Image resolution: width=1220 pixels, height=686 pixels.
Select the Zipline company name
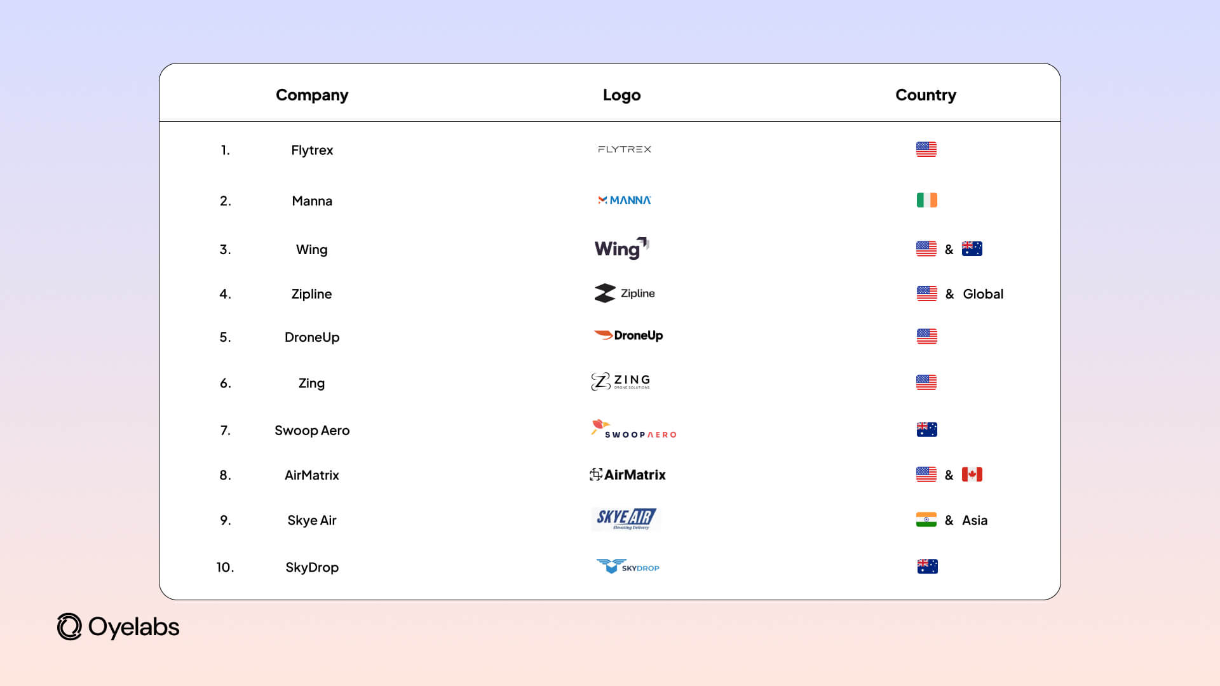311,294
